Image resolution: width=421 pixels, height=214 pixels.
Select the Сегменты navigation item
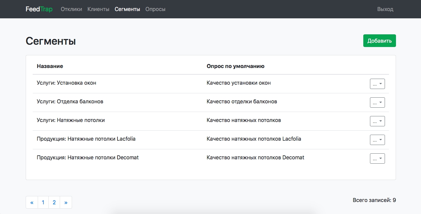[127, 9]
